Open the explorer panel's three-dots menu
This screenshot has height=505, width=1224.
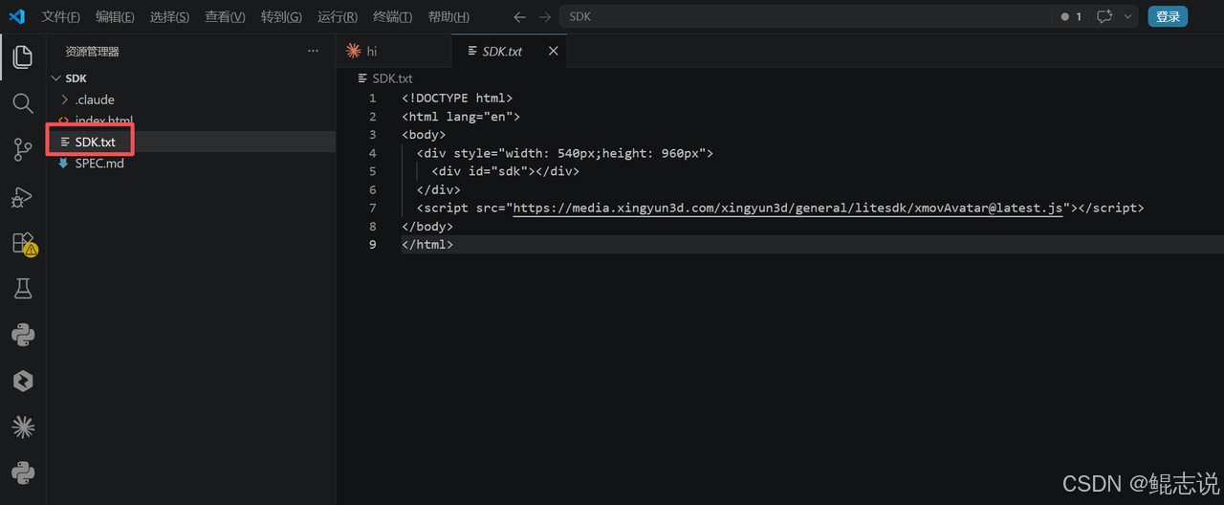(313, 51)
